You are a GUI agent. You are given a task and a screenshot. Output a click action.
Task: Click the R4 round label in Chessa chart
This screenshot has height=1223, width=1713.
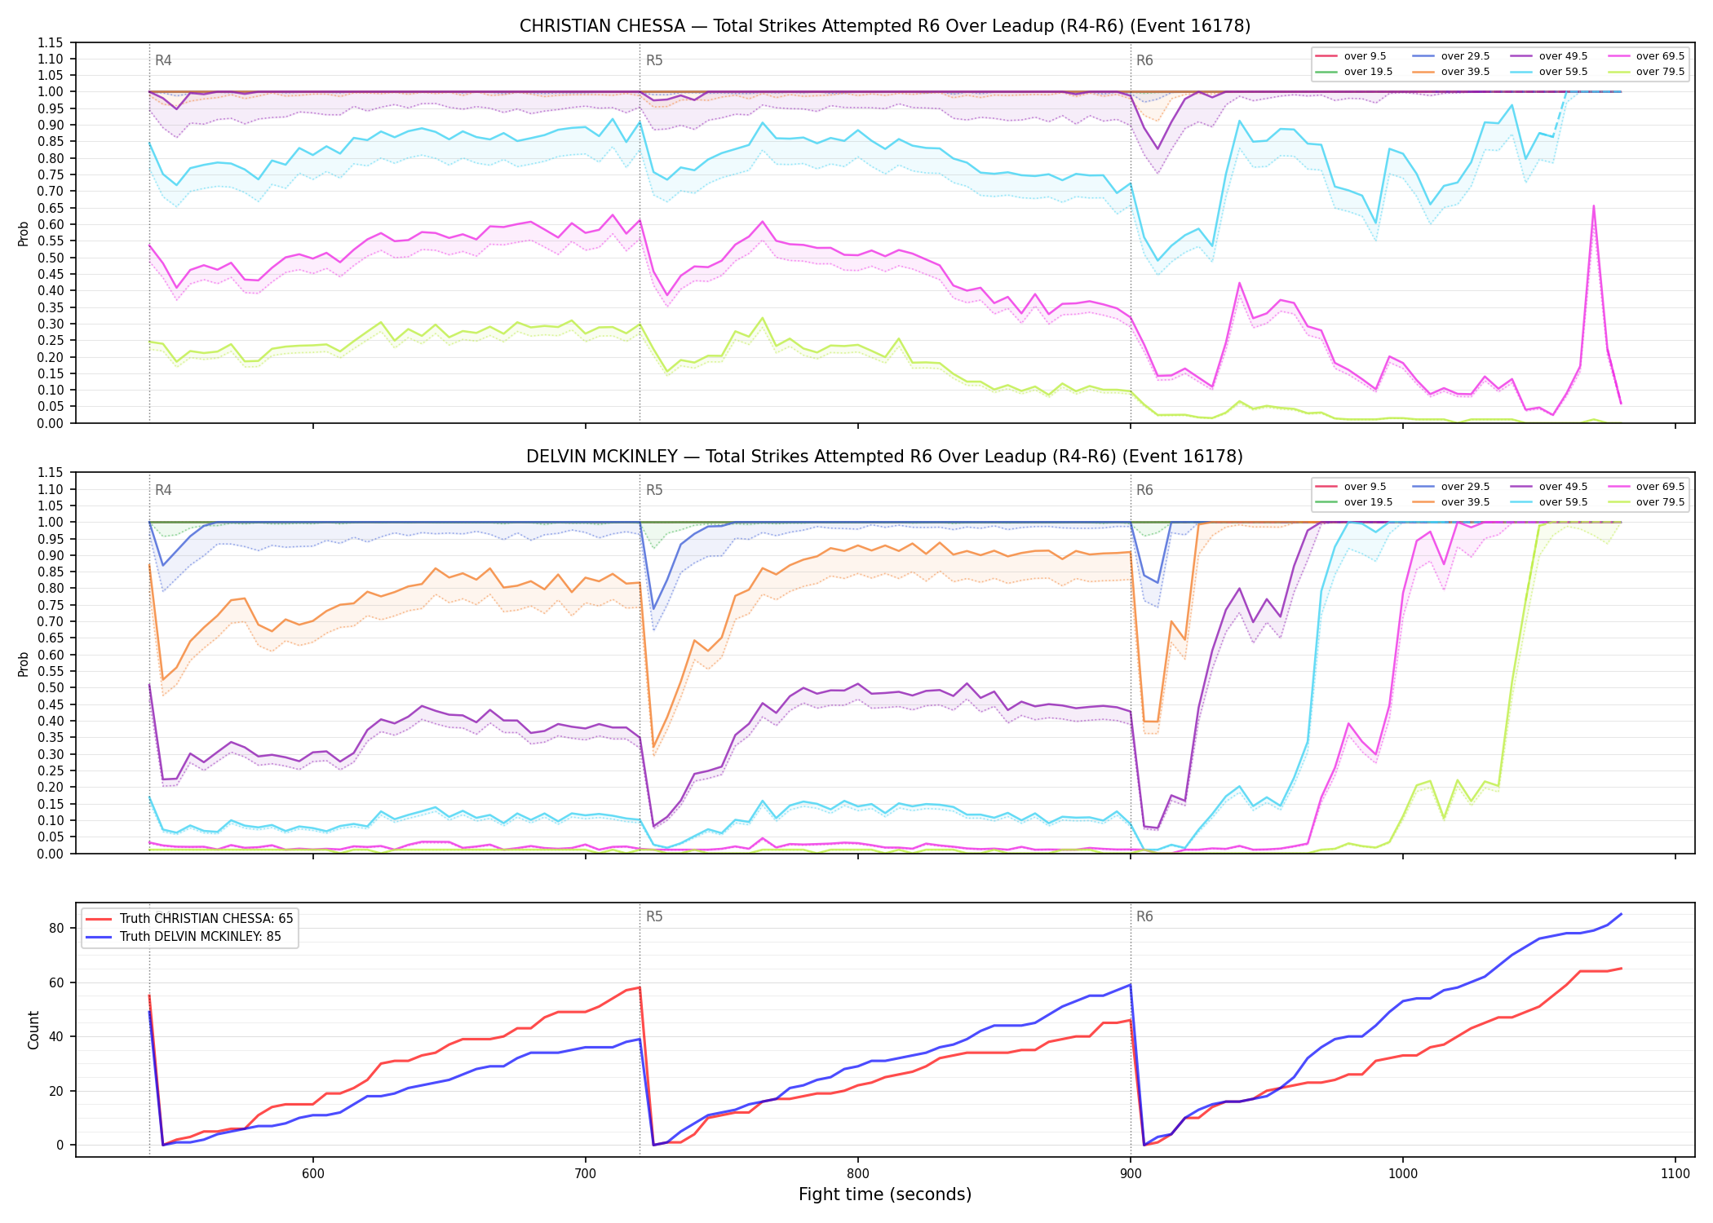[x=163, y=60]
